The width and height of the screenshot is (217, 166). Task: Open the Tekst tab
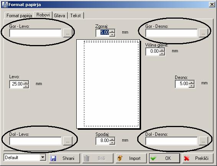[x=76, y=16]
